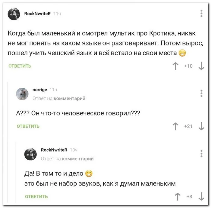Open RockNwriteR's avatar on the top comment
Image resolution: width=211 pixels, height=208 pixels.
tap(14, 14)
